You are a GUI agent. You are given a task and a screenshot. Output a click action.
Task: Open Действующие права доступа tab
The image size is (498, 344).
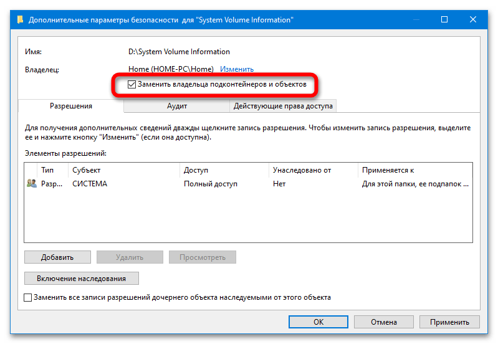283,106
